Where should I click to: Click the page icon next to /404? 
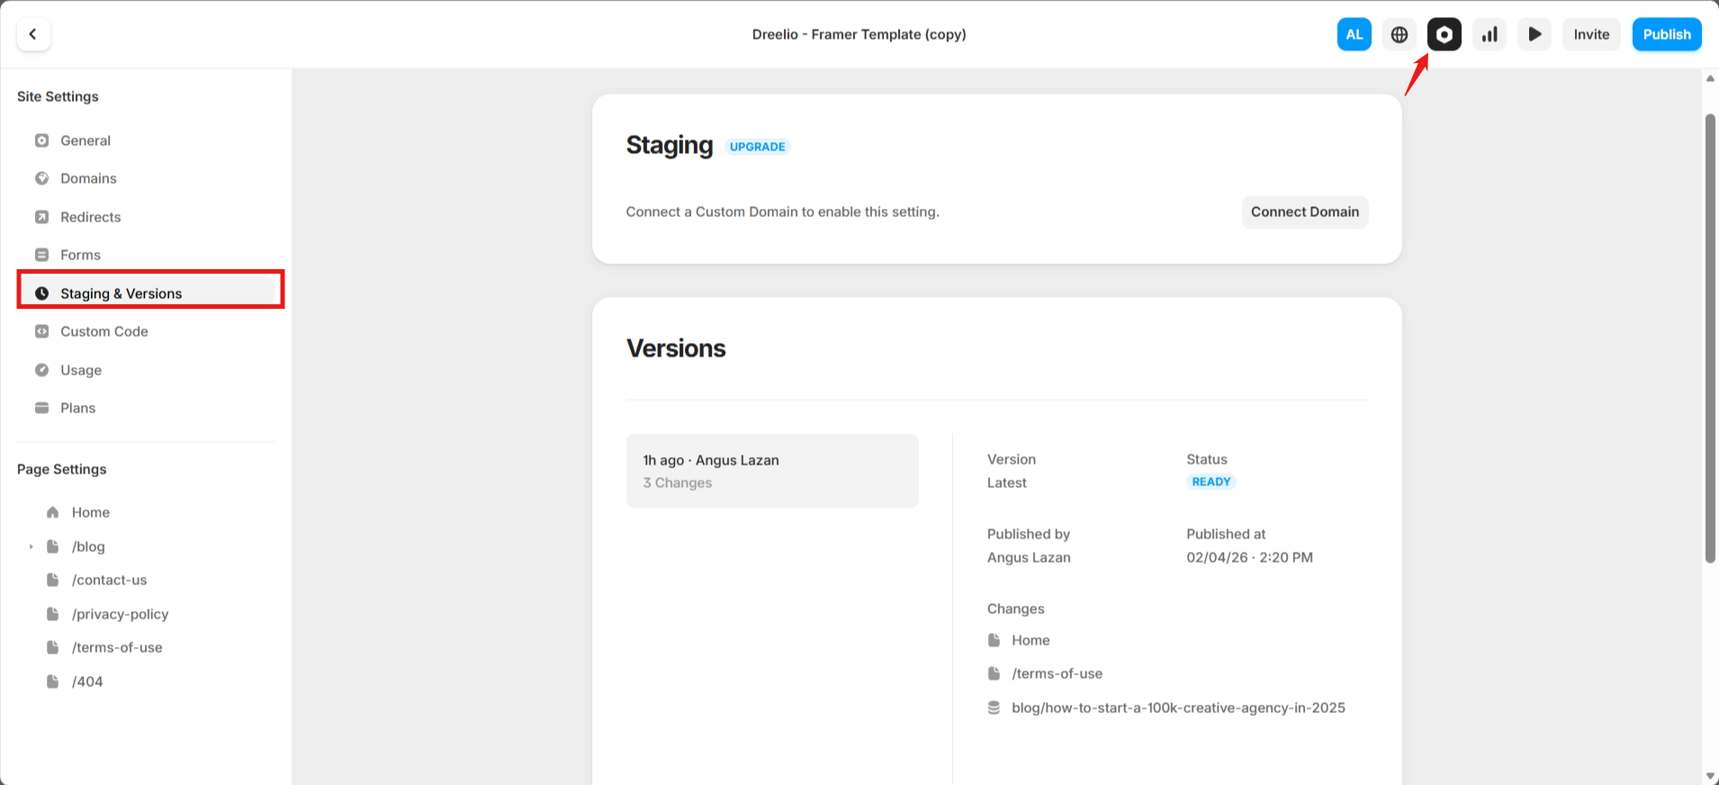click(x=53, y=681)
